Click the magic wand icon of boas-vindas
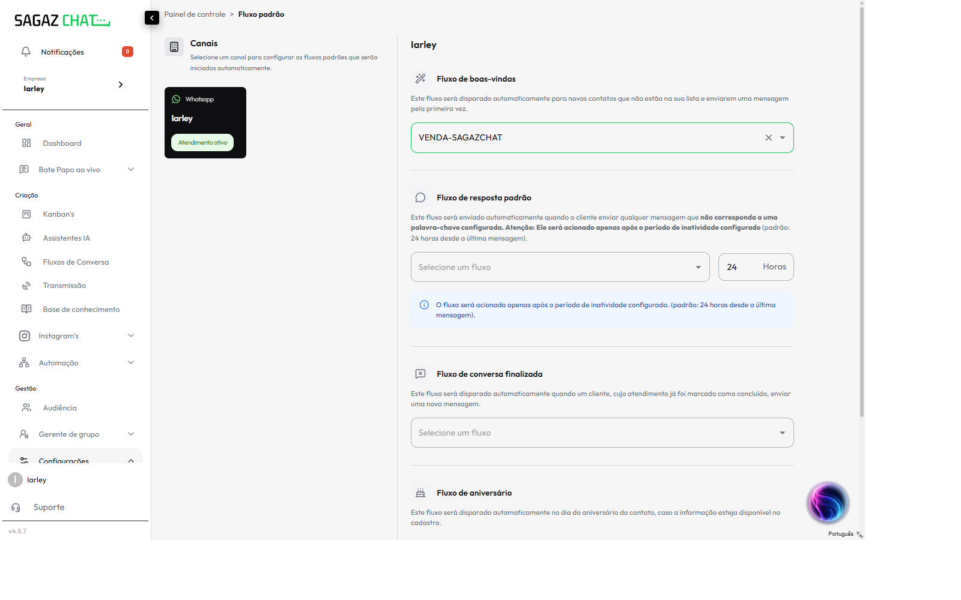The height and width of the screenshot is (600, 961). point(420,79)
